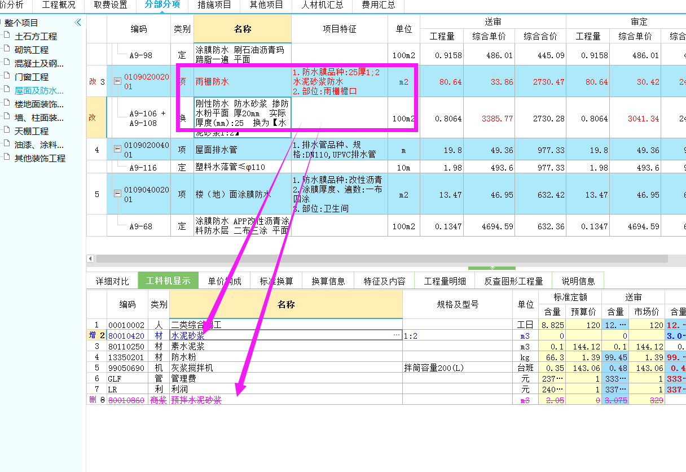Image resolution: width=686 pixels, height=472 pixels.
Task: Click the 规格及型号 column header
Action: pos(458,304)
